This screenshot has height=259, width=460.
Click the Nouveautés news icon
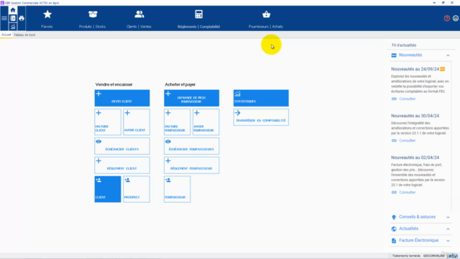[x=394, y=55]
